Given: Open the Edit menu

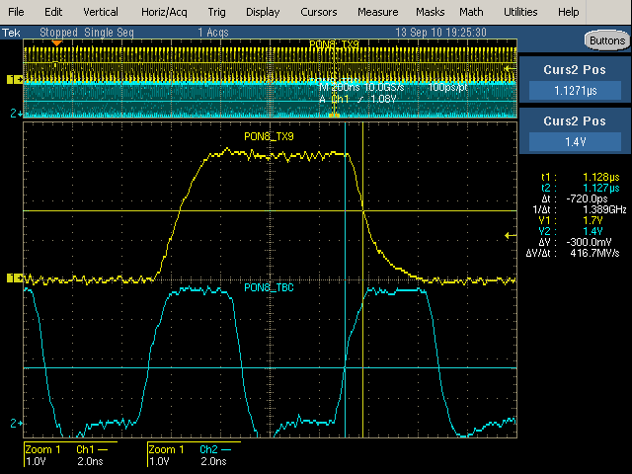Looking at the screenshot, I should coord(53,12).
